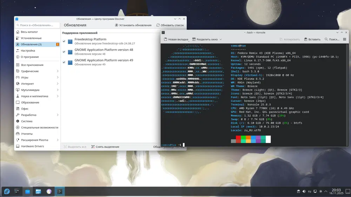Click Установить обновления in Discover
Image resolution: width=351 pixels, height=197 pixels.
133,25
